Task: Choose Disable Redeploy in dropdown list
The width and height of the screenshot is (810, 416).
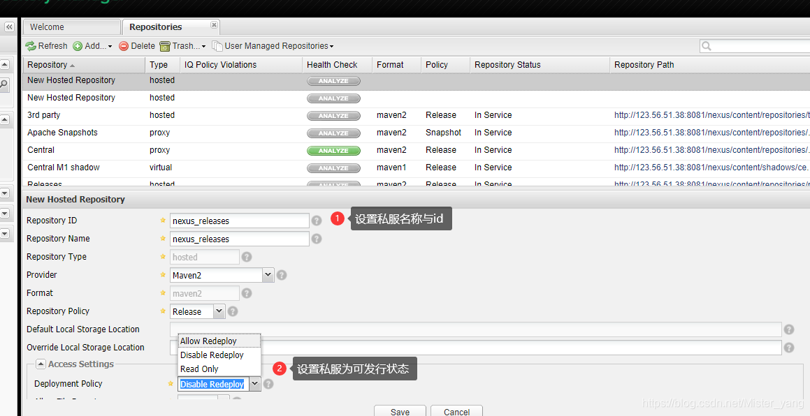Action: [x=219, y=355]
